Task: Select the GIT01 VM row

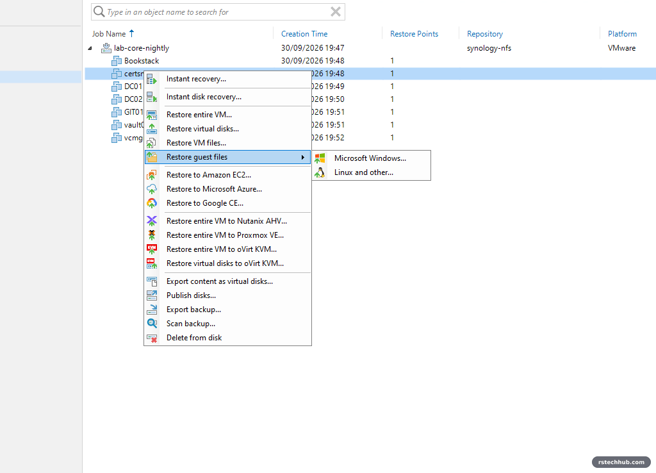Action: pyautogui.click(x=370, y=112)
